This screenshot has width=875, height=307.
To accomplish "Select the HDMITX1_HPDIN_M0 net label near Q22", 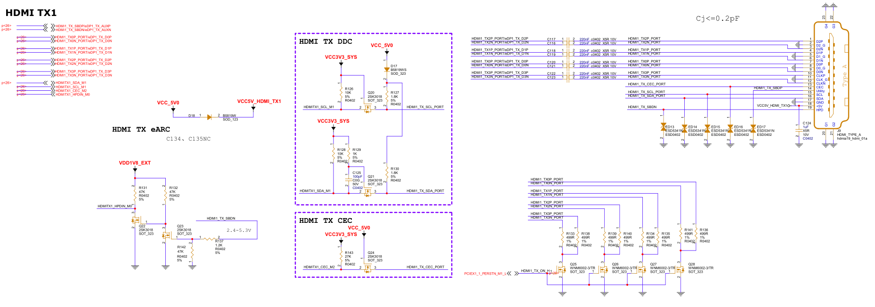I will 115,206.
